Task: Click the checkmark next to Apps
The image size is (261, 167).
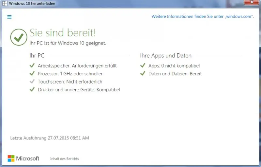Action: 143,66
